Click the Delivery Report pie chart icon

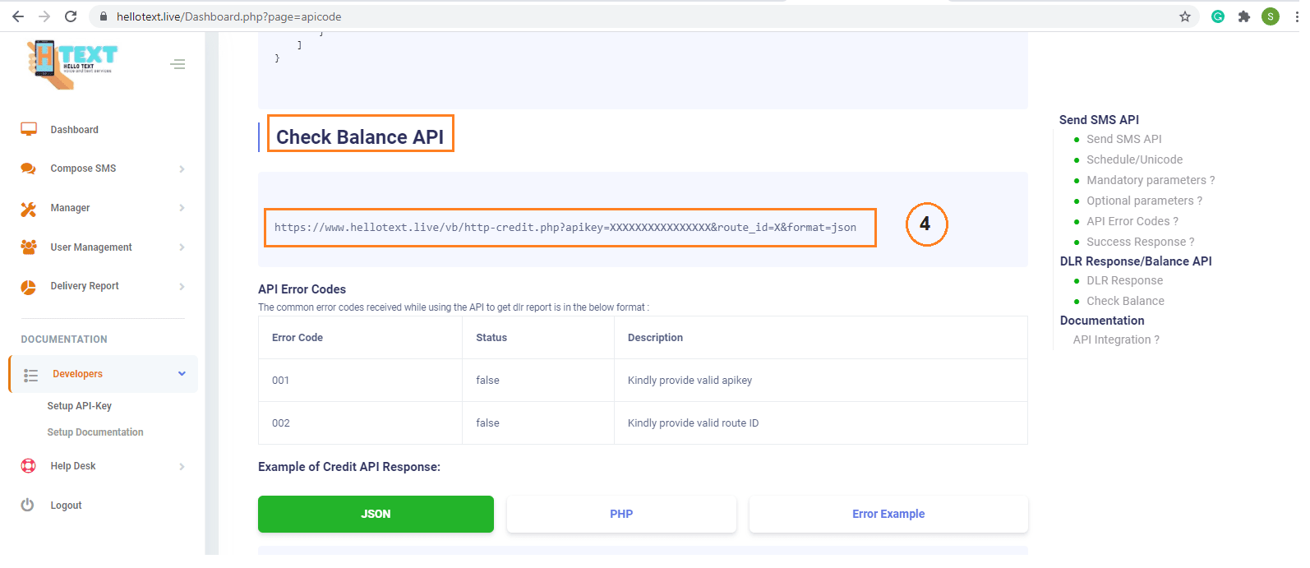click(29, 287)
